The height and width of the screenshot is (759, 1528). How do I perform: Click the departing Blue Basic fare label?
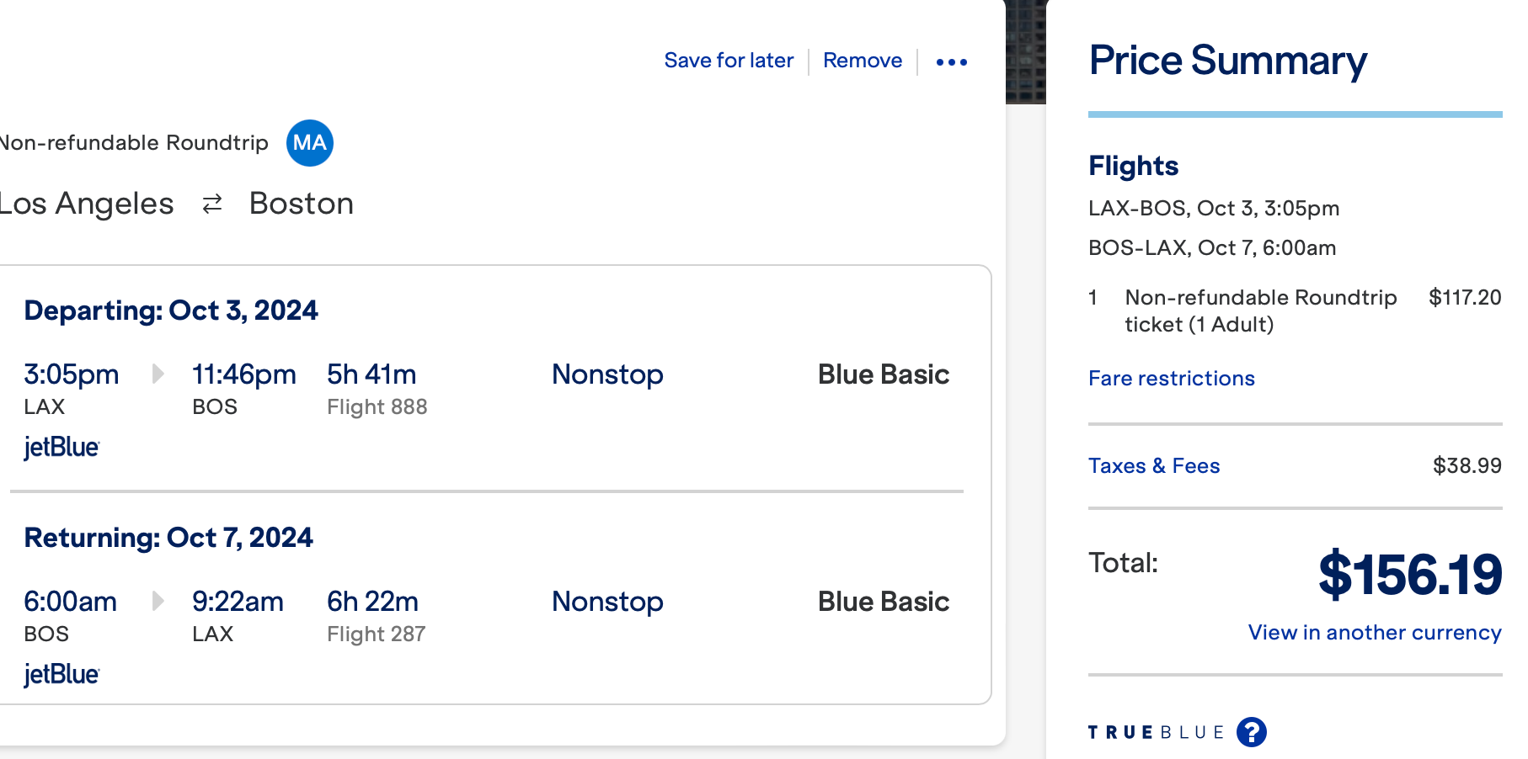[884, 374]
